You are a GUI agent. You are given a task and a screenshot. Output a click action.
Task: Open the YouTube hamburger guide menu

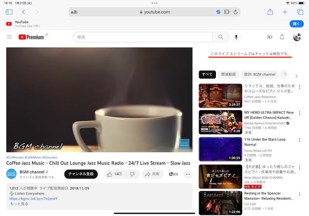click(x=9, y=37)
